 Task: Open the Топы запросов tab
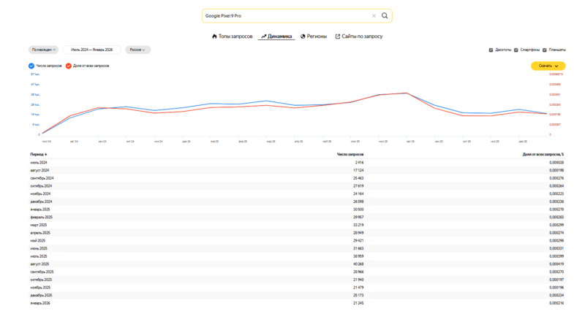232,36
